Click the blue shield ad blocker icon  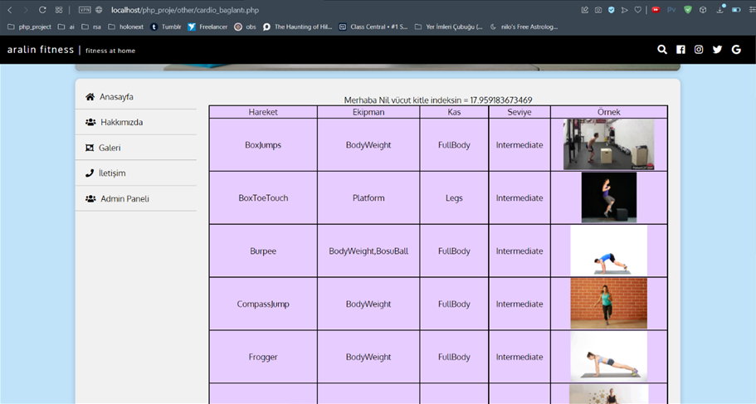(611, 10)
